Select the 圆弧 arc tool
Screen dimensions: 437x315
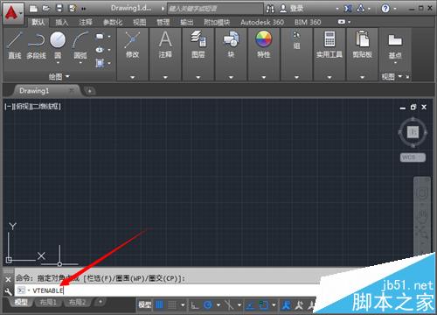click(x=80, y=45)
